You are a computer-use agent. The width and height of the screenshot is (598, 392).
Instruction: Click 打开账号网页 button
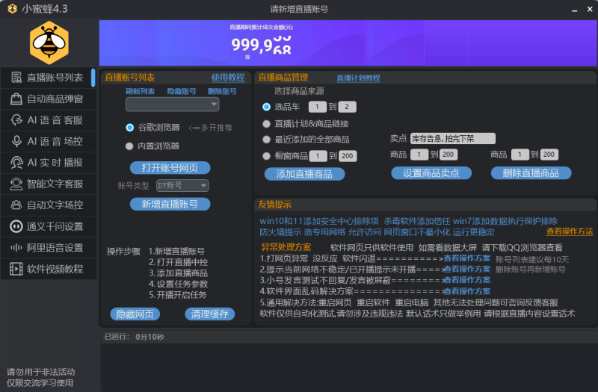170,167
